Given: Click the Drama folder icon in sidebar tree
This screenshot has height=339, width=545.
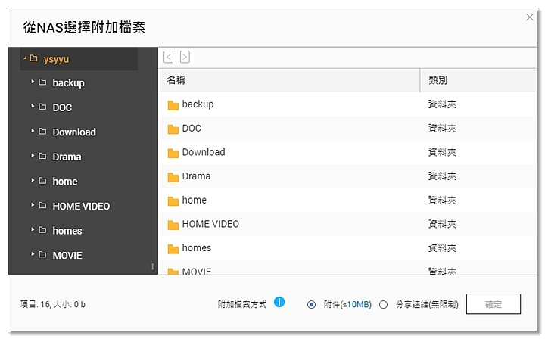Looking at the screenshot, I should coord(42,156).
